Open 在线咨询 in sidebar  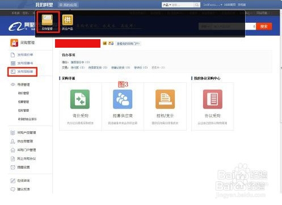tap(23, 181)
